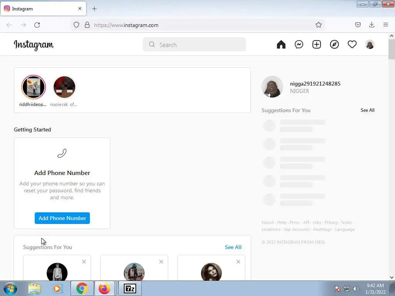This screenshot has height=296, width=395.
Task: Open a new browser tab
Action: click(x=94, y=9)
